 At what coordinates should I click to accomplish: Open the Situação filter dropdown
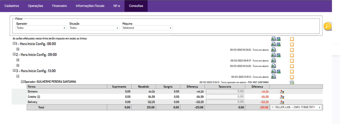pyautogui.click(x=94, y=28)
